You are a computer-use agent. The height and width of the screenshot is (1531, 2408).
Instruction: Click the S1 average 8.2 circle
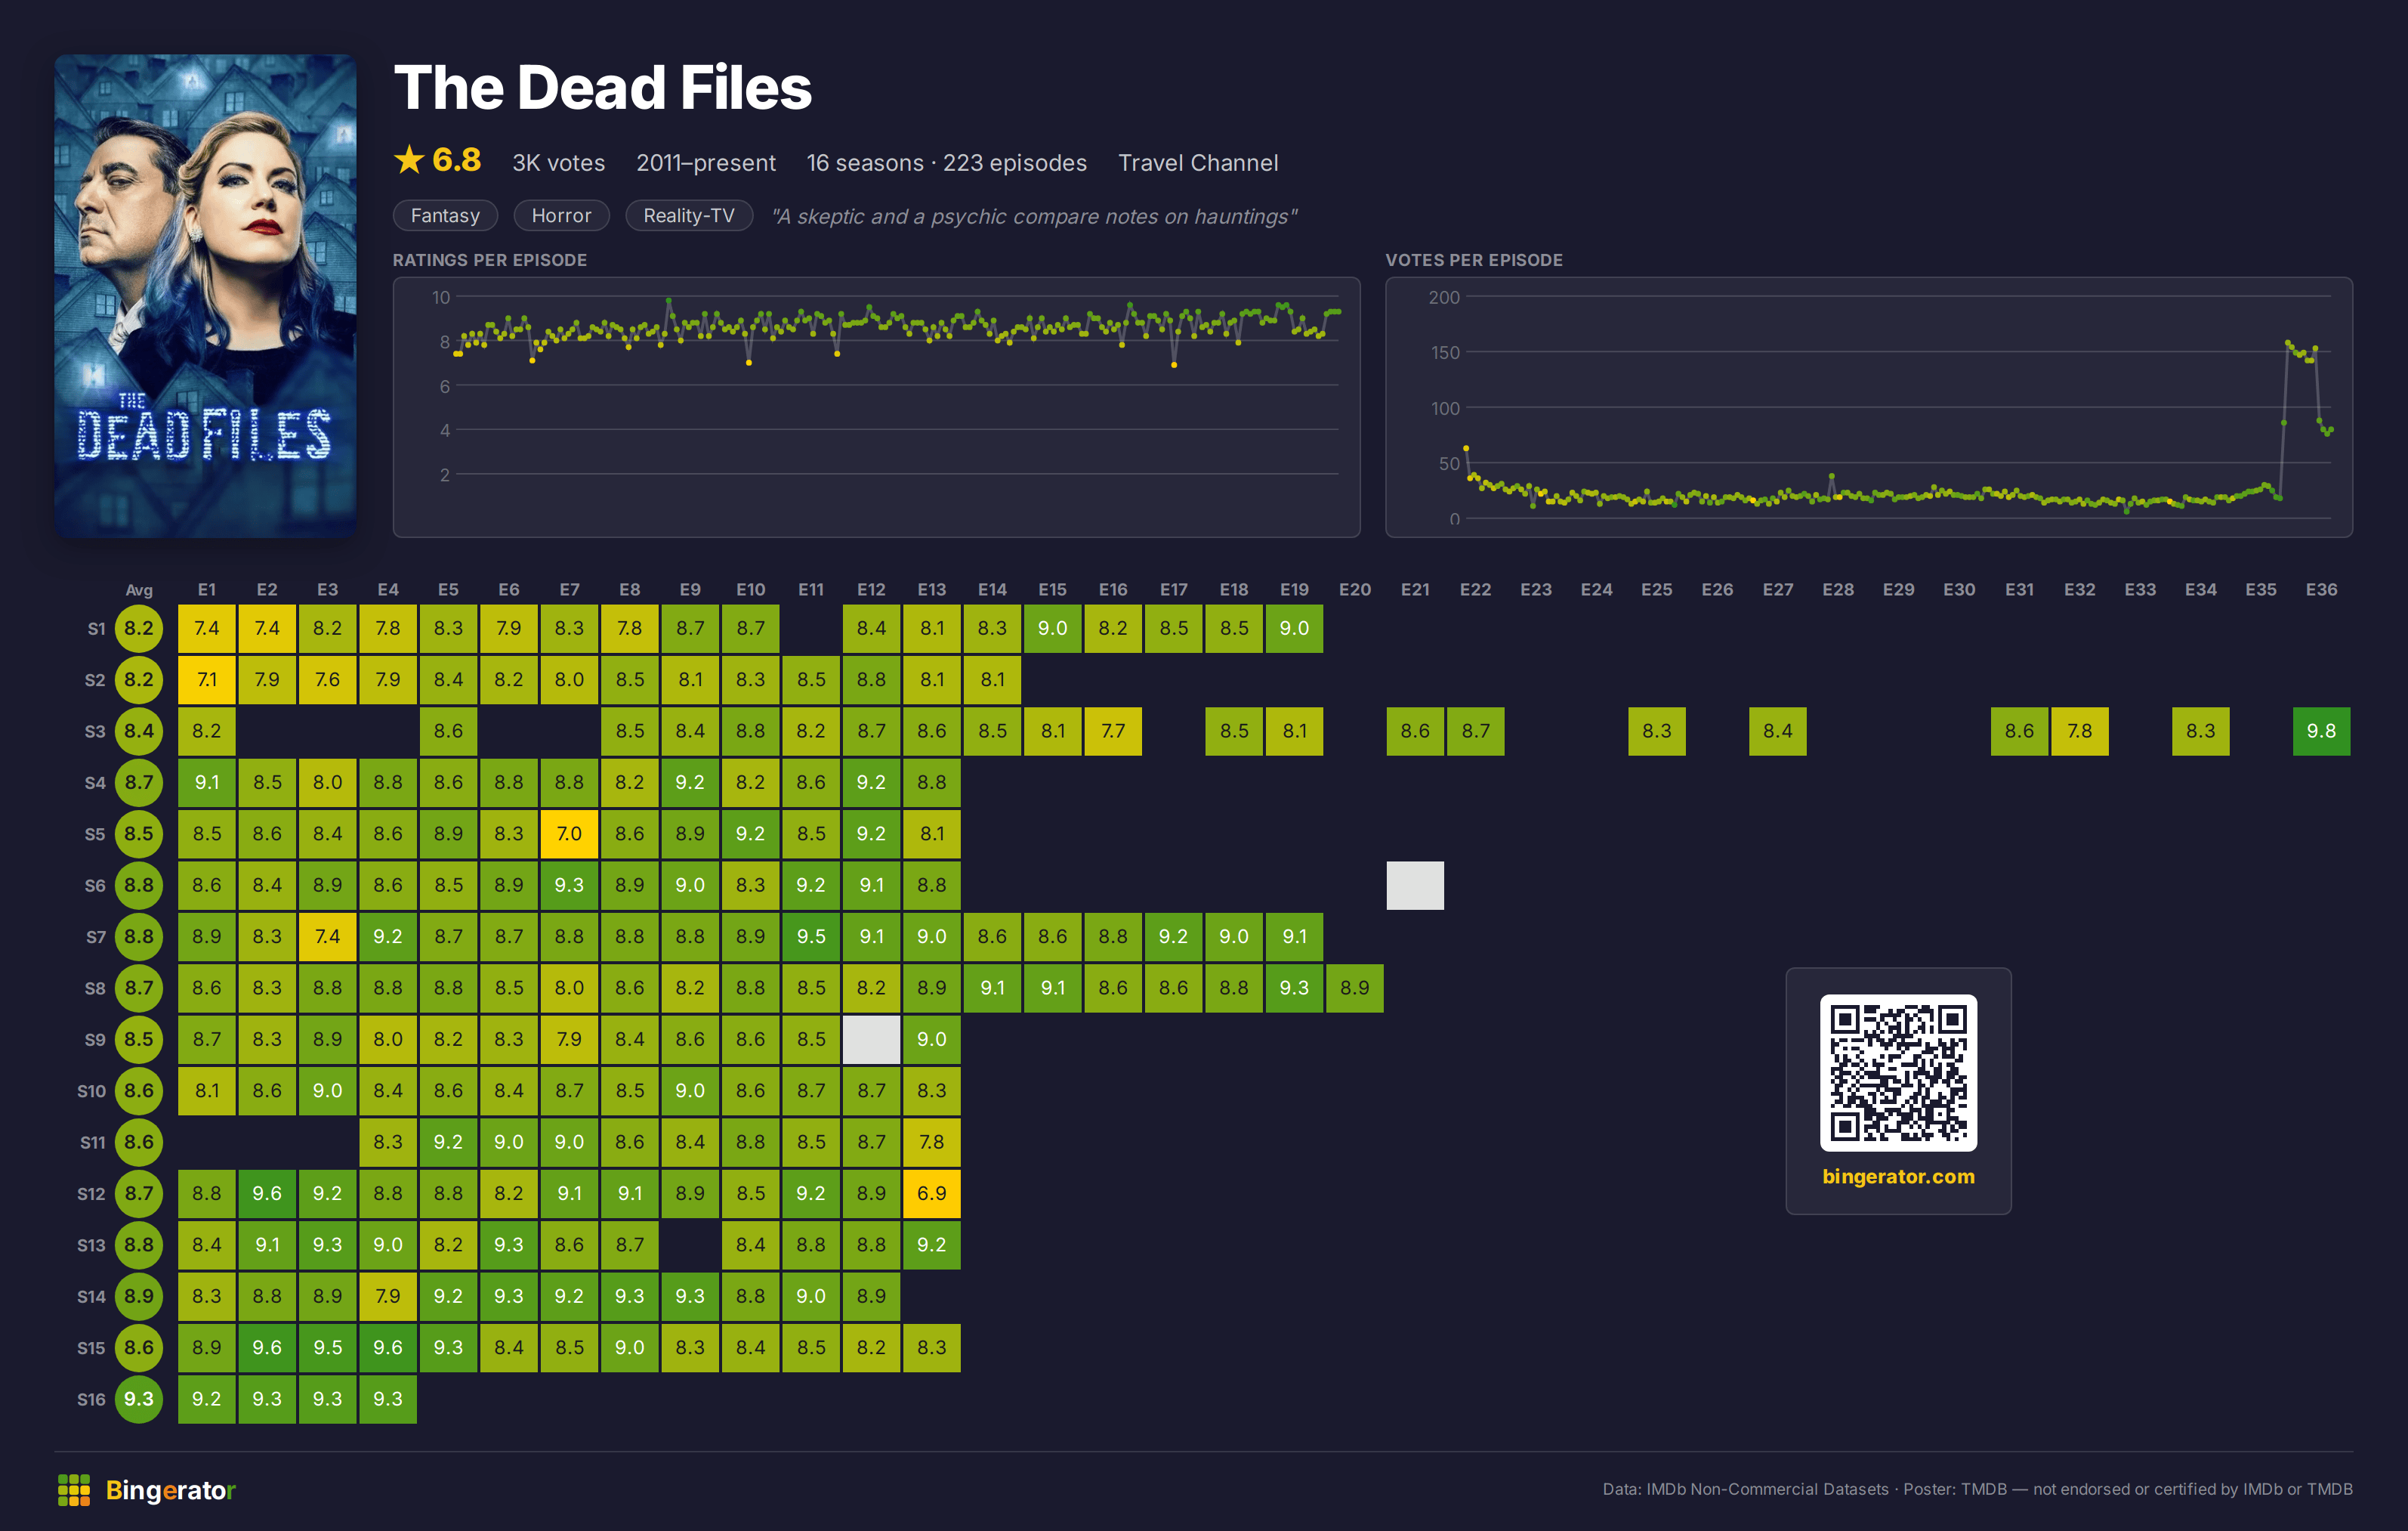pyautogui.click(x=139, y=627)
